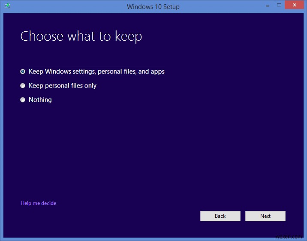Click the Windows 10 Setup title text
Screen dimensions: 307x241
coord(153,7)
